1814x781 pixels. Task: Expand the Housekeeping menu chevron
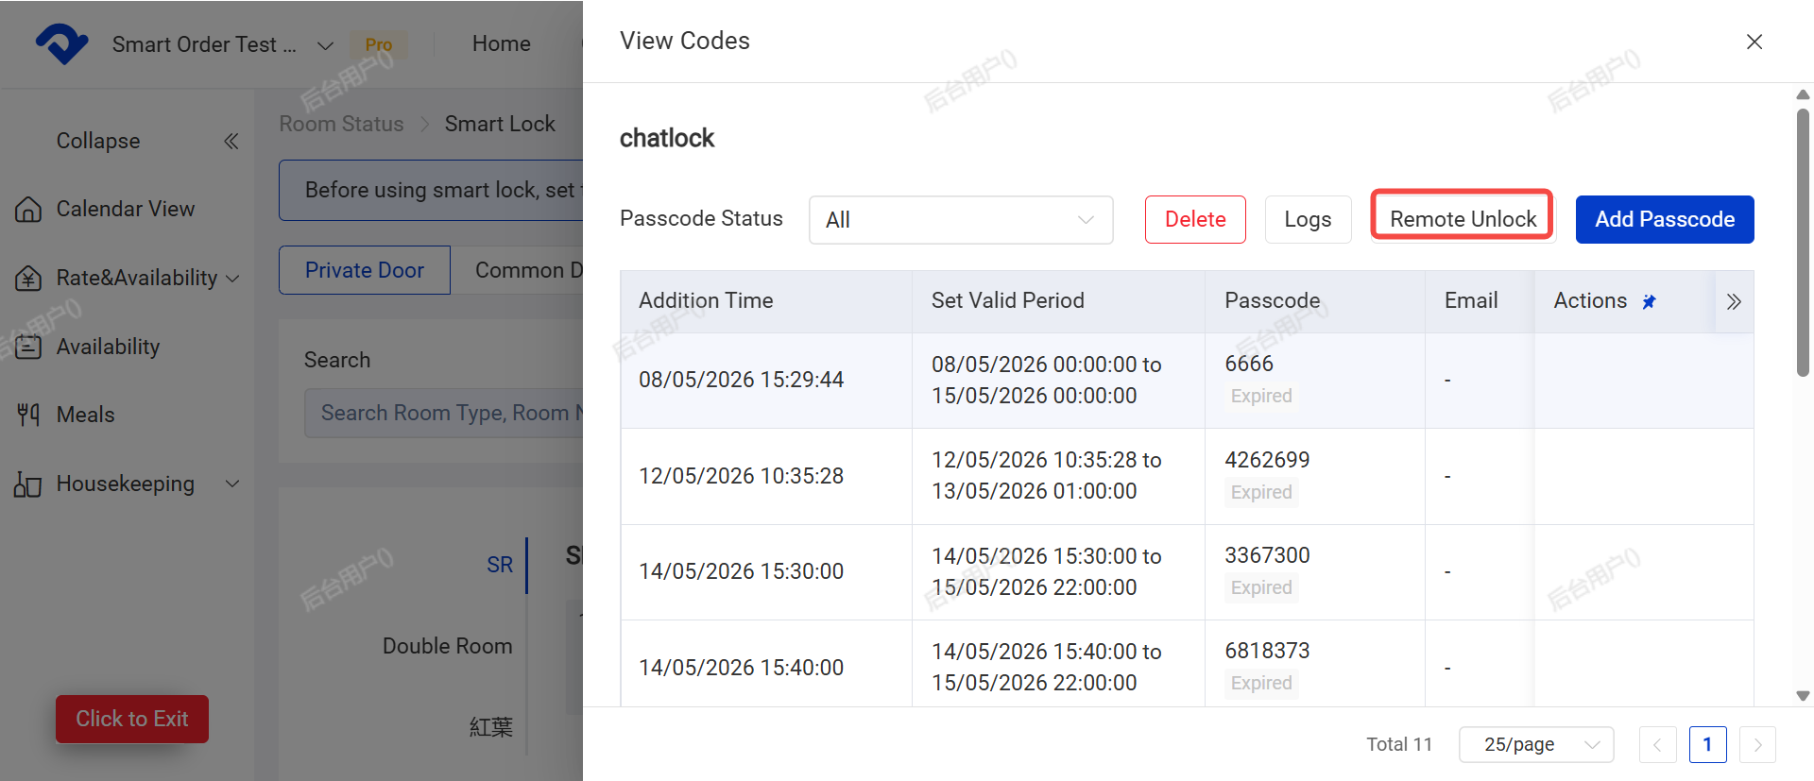tap(232, 484)
